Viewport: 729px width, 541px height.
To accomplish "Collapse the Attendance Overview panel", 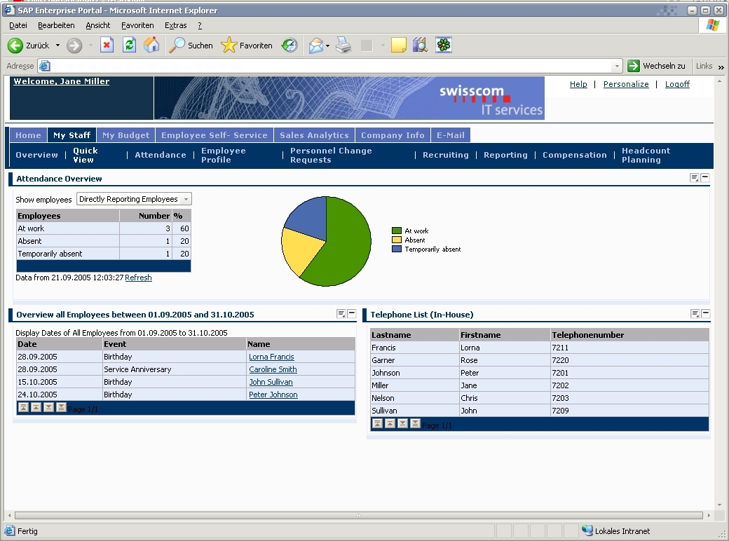I will (705, 178).
